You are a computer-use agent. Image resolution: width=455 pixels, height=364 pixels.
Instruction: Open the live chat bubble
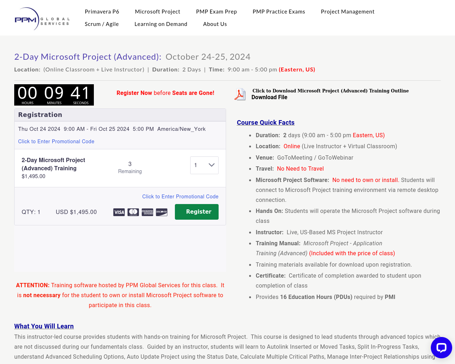[x=441, y=348]
